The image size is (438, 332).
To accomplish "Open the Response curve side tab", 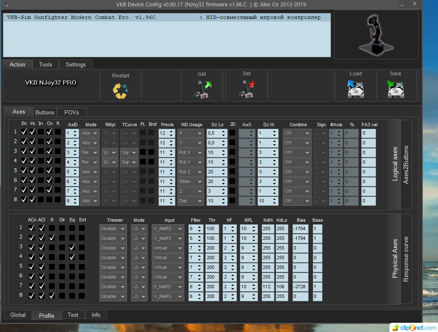I will (x=406, y=259).
